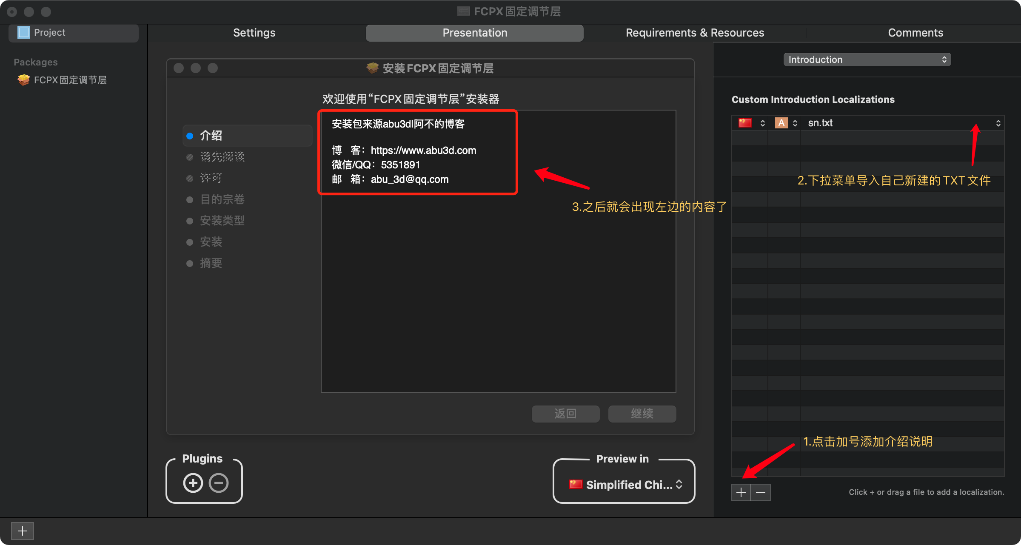Switch to the Comments tab
The image size is (1021, 545).
915,33
